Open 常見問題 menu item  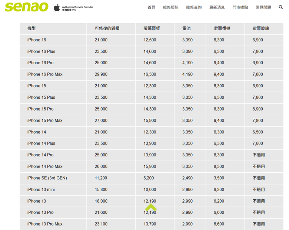[263, 7]
